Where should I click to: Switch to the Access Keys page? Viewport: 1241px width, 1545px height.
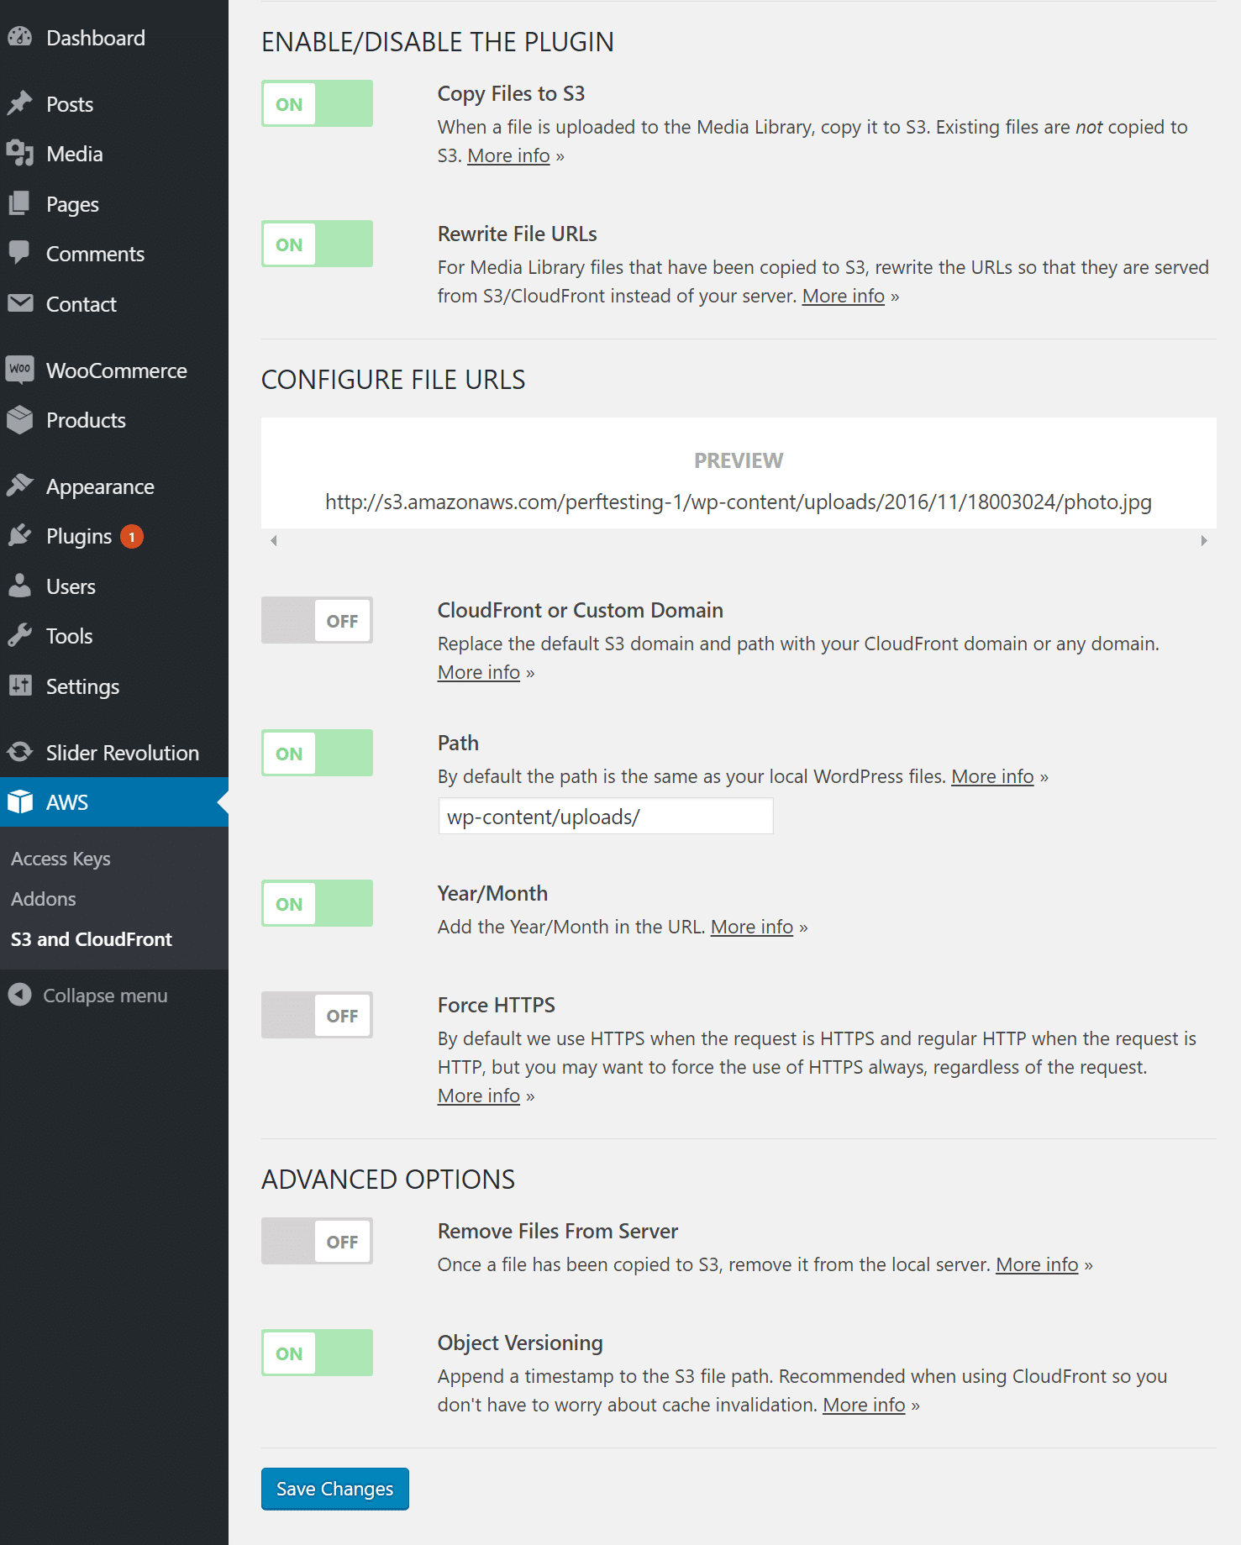coord(60,858)
